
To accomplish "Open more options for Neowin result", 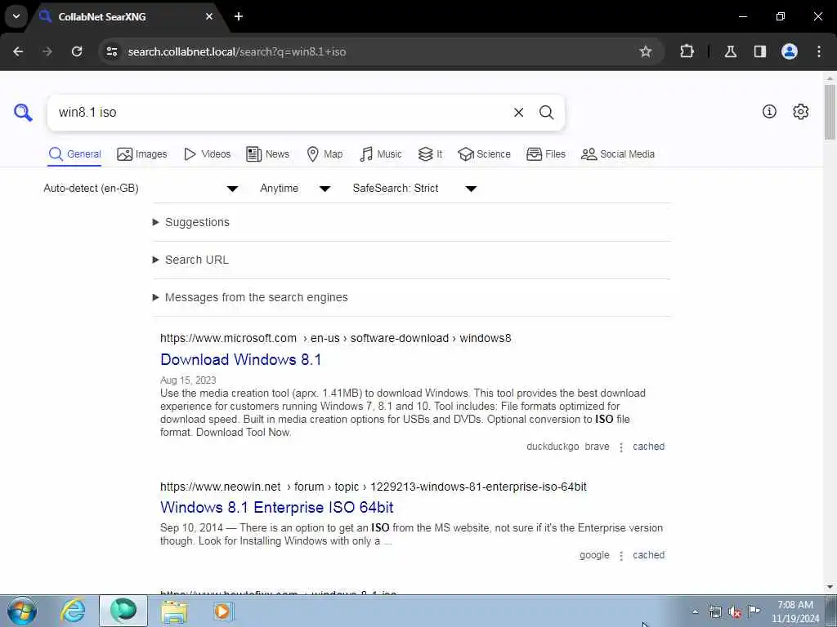I will tap(621, 556).
